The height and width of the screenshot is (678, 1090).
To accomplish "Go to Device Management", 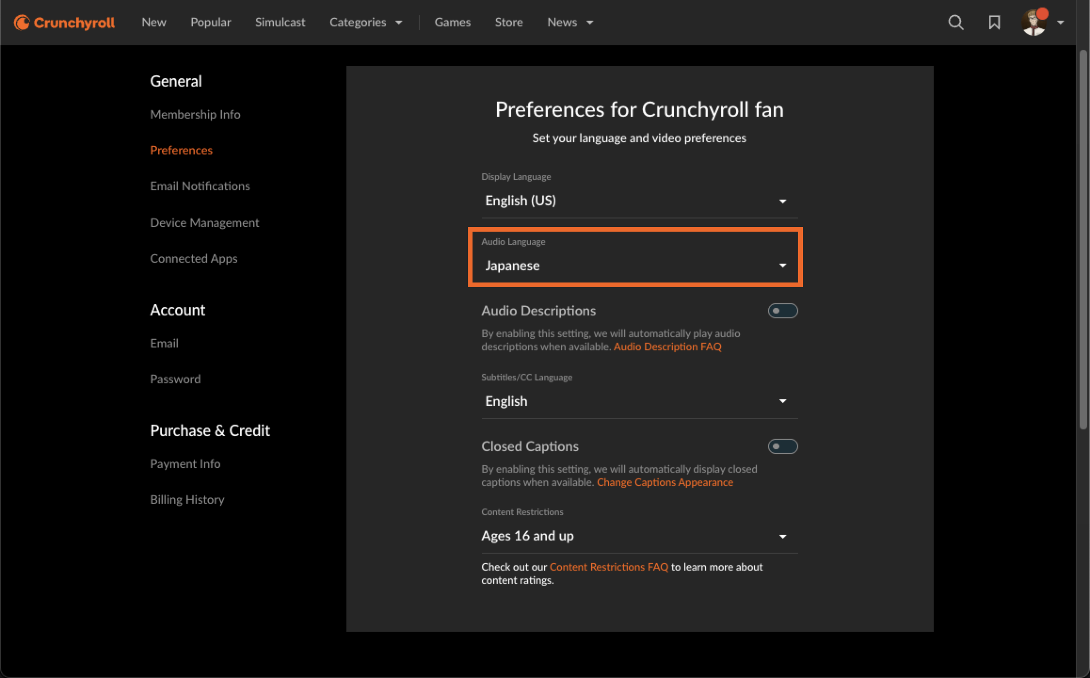I will click(205, 222).
